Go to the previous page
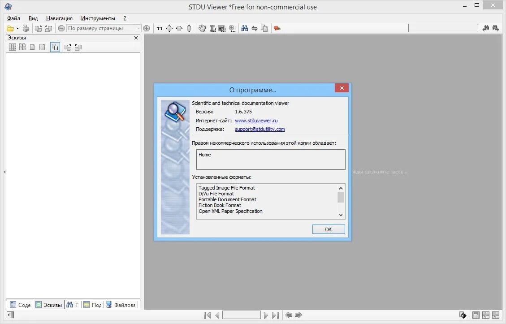This screenshot has height=324, width=506. click(x=217, y=315)
